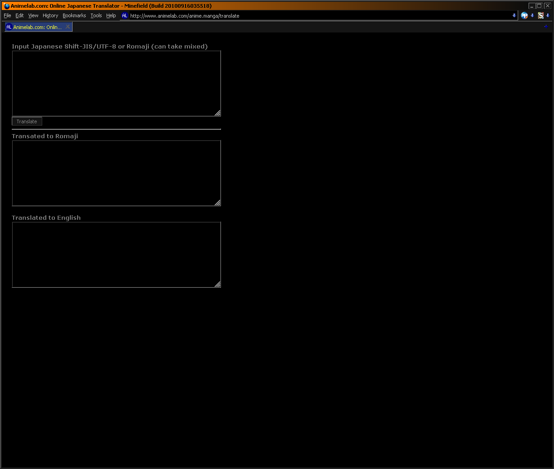The height and width of the screenshot is (469, 554).
Task: Click the blue AP add-on icon in the toolbar
Action: (x=525, y=15)
